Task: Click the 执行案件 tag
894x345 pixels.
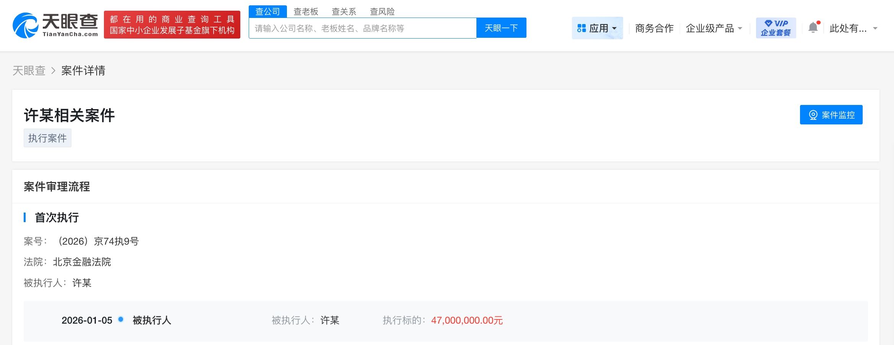Action: pyautogui.click(x=47, y=138)
